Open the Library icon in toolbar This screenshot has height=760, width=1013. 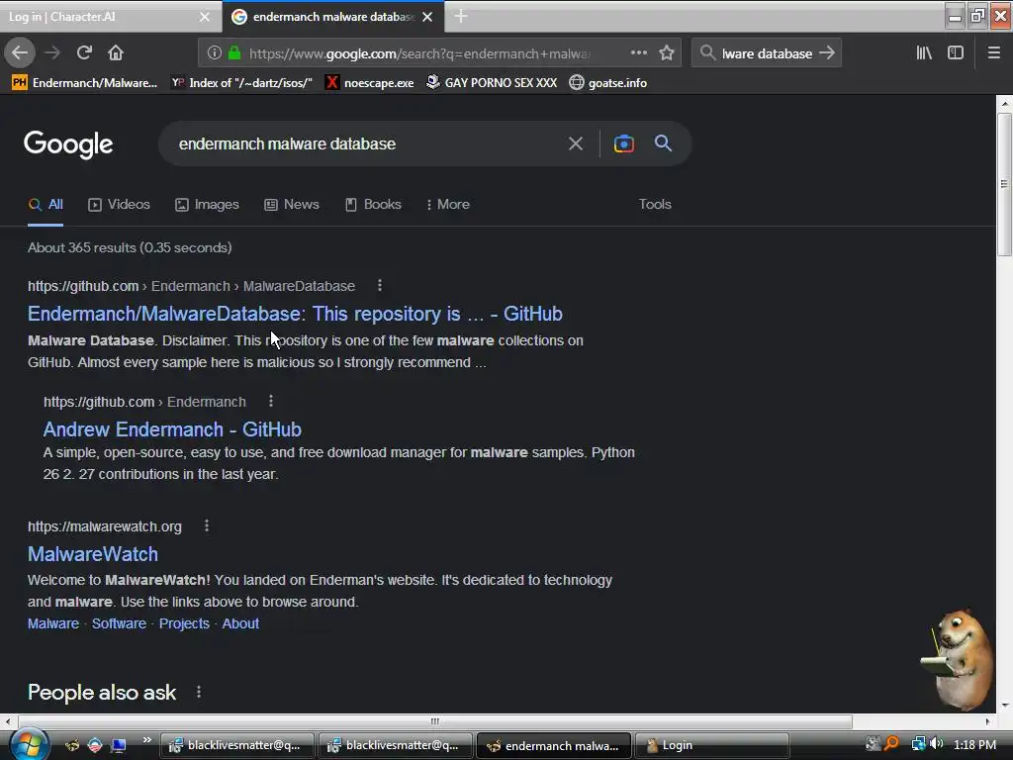924,53
